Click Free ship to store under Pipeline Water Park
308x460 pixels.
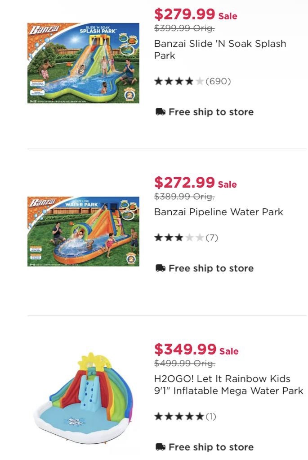(x=211, y=268)
